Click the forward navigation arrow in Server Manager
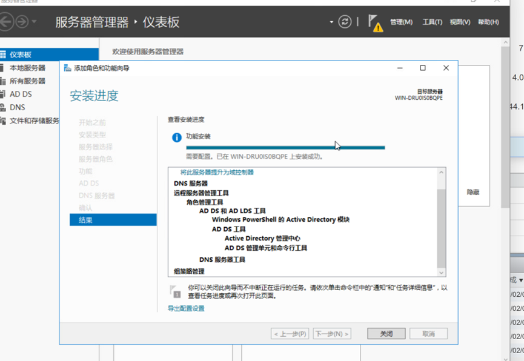This screenshot has width=524, height=361. (x=22, y=22)
